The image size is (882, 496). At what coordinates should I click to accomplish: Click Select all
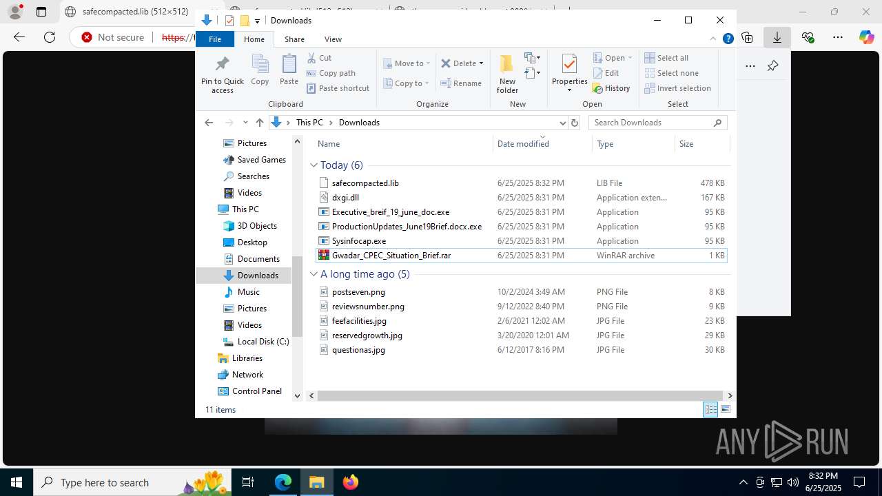[x=666, y=58]
